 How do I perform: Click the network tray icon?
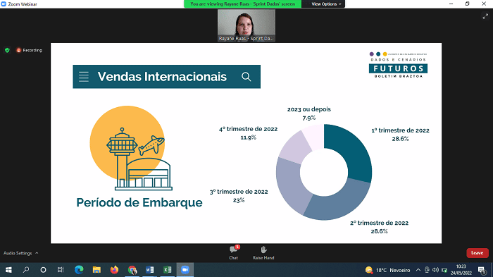444,270
